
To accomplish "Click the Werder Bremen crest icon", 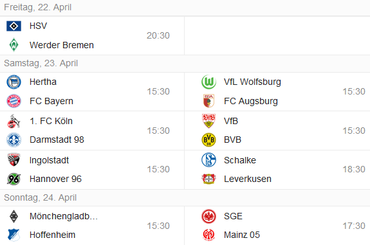I will (14, 44).
